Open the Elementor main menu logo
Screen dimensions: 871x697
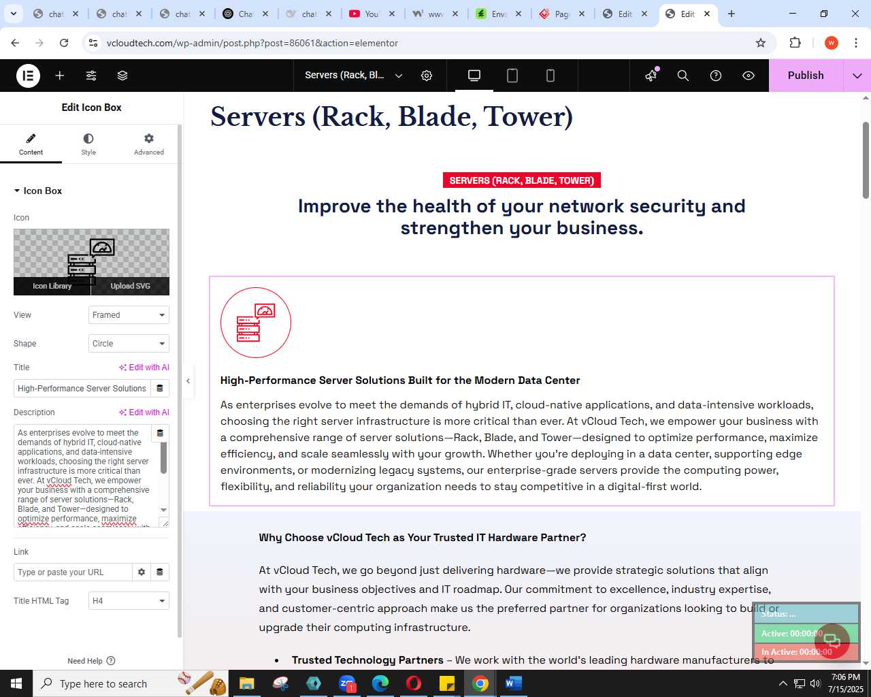coord(29,76)
